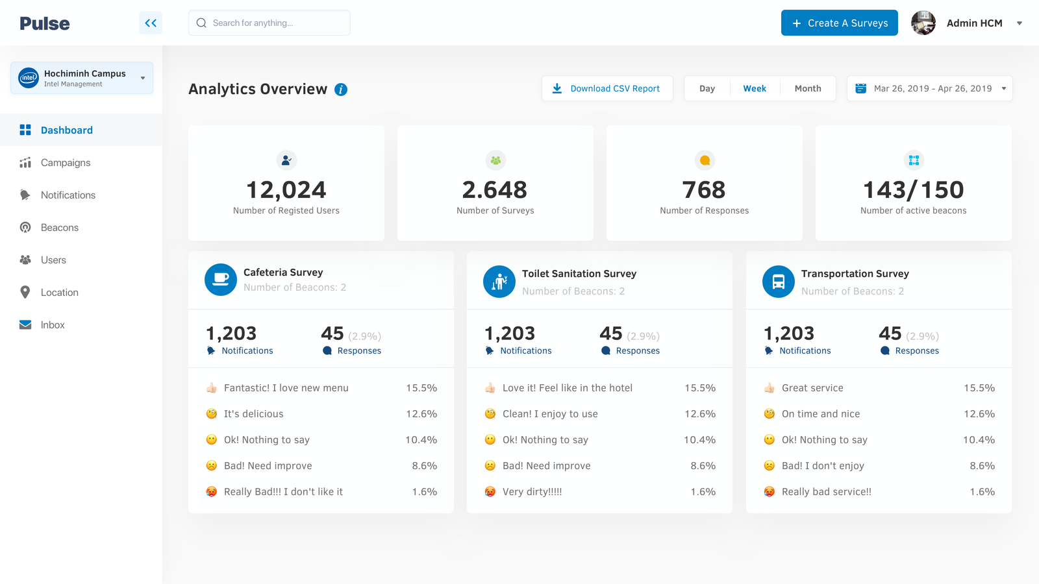
Task: Click the Campaigns chart icon
Action: coord(25,162)
